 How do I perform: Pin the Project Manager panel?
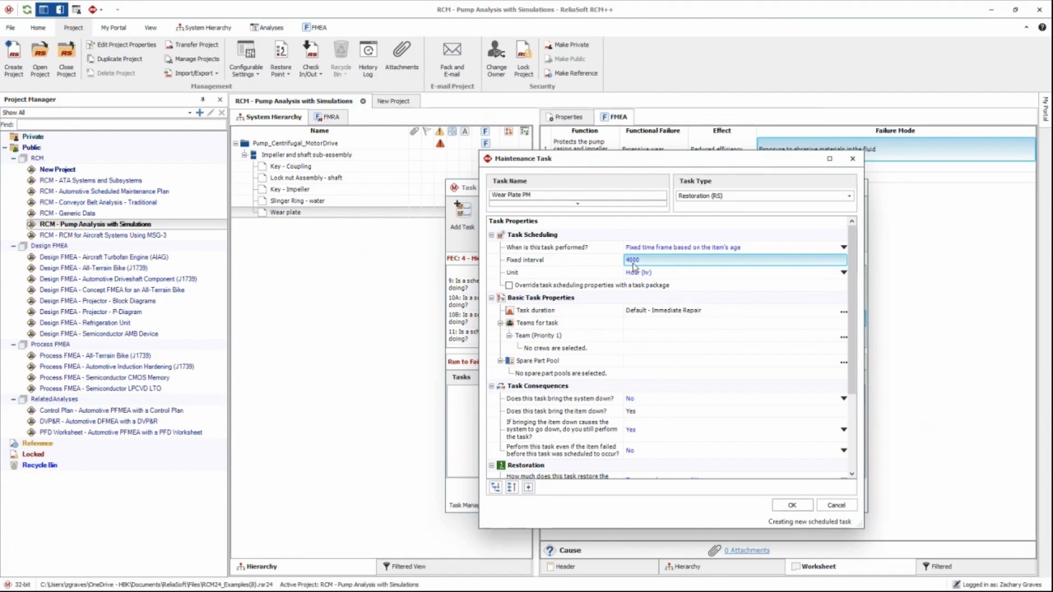pyautogui.click(x=202, y=99)
